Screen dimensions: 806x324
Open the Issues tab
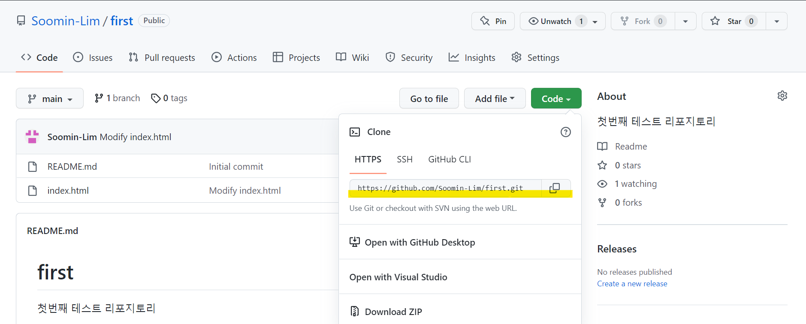[x=93, y=57]
